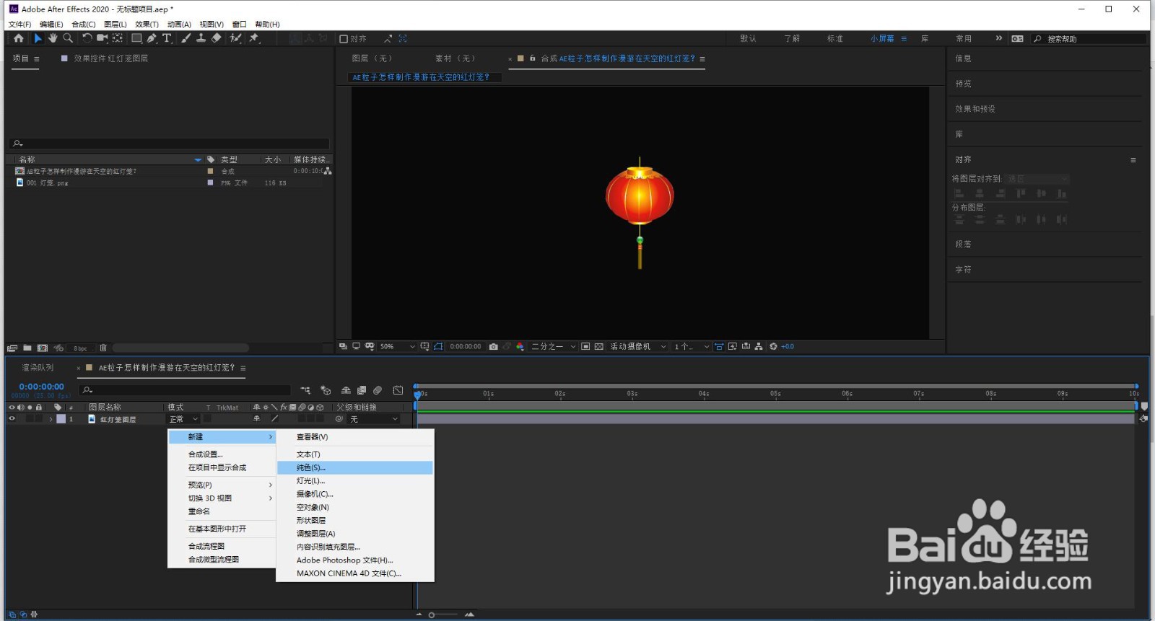Select the Eraser tool
The image size is (1155, 621).
(216, 38)
